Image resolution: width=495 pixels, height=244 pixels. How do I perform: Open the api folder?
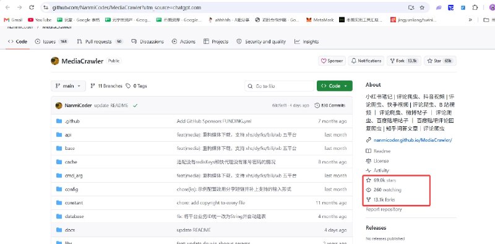(x=68, y=135)
